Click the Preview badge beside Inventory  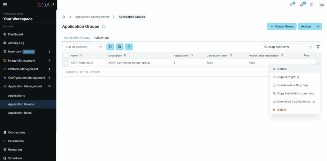point(29,52)
